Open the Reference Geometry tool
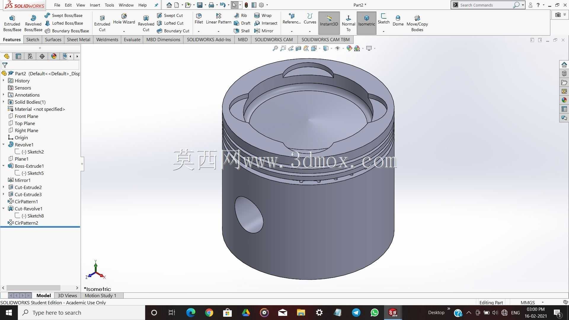This screenshot has height=320, width=569. [x=292, y=19]
